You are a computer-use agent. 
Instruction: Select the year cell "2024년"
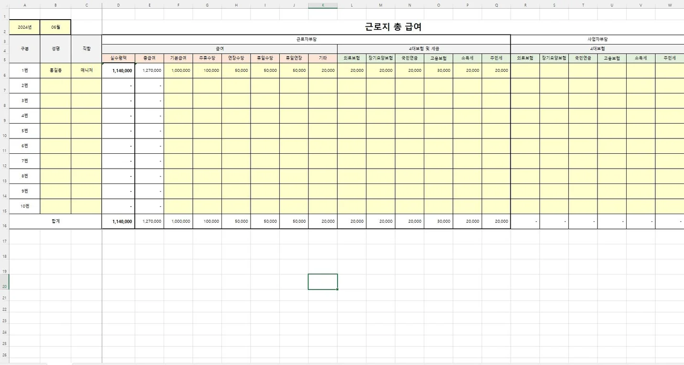pyautogui.click(x=25, y=27)
